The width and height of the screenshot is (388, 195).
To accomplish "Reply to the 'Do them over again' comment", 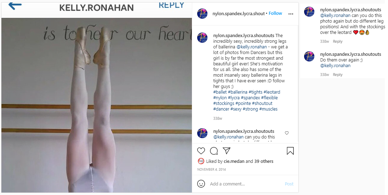I will point(337,75).
